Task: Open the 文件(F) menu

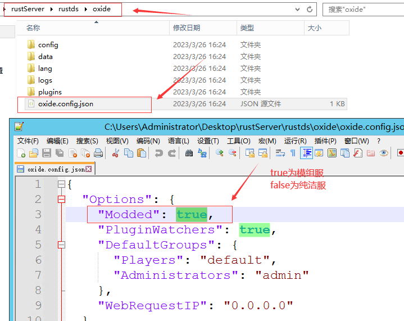Action: (x=28, y=141)
